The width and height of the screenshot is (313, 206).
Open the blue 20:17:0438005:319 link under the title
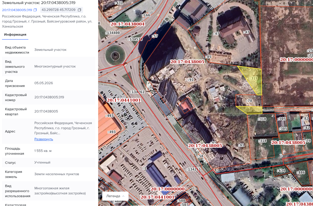tap(17, 10)
